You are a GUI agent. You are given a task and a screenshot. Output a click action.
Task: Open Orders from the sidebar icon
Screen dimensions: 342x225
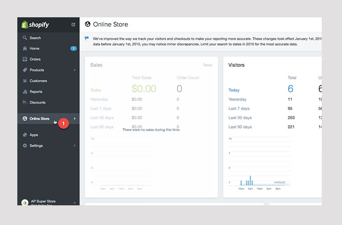(25, 59)
